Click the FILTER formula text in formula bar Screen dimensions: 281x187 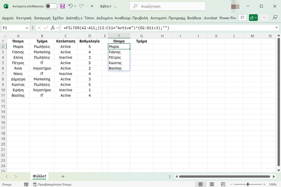(116, 28)
